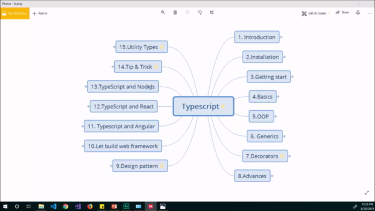
Task: Open Sticky Notes from the taskbar
Action: point(102,206)
